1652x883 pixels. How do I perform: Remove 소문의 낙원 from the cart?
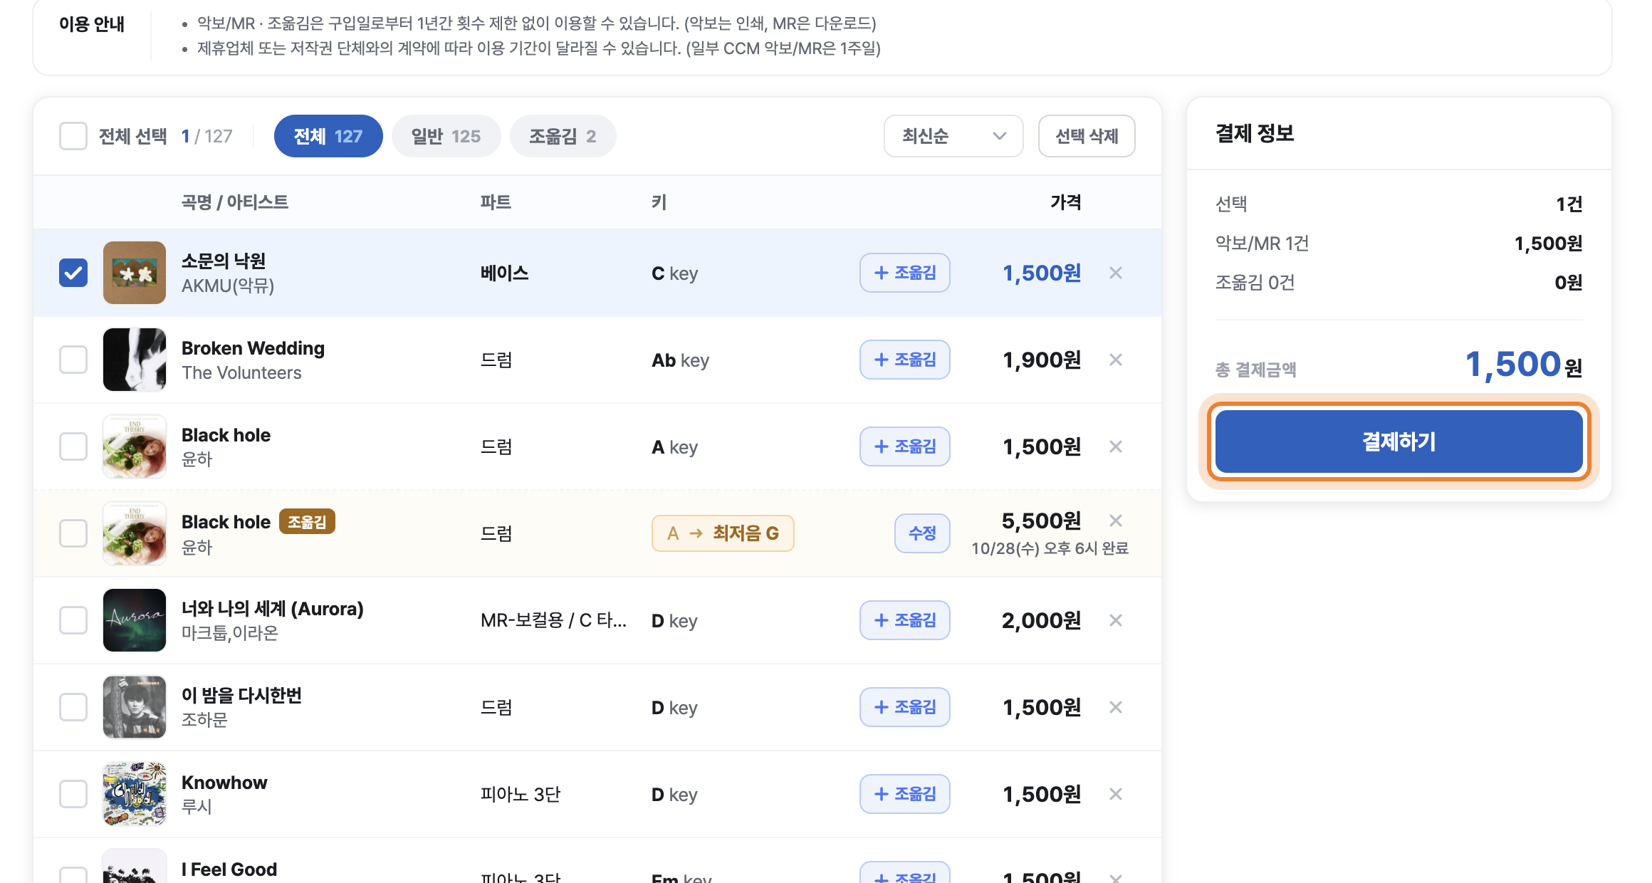[1116, 273]
